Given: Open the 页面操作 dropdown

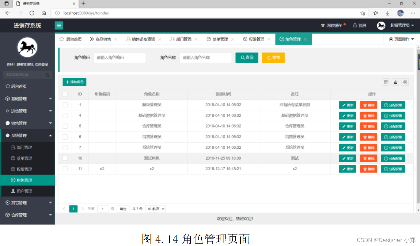Looking at the screenshot, I should (x=402, y=39).
